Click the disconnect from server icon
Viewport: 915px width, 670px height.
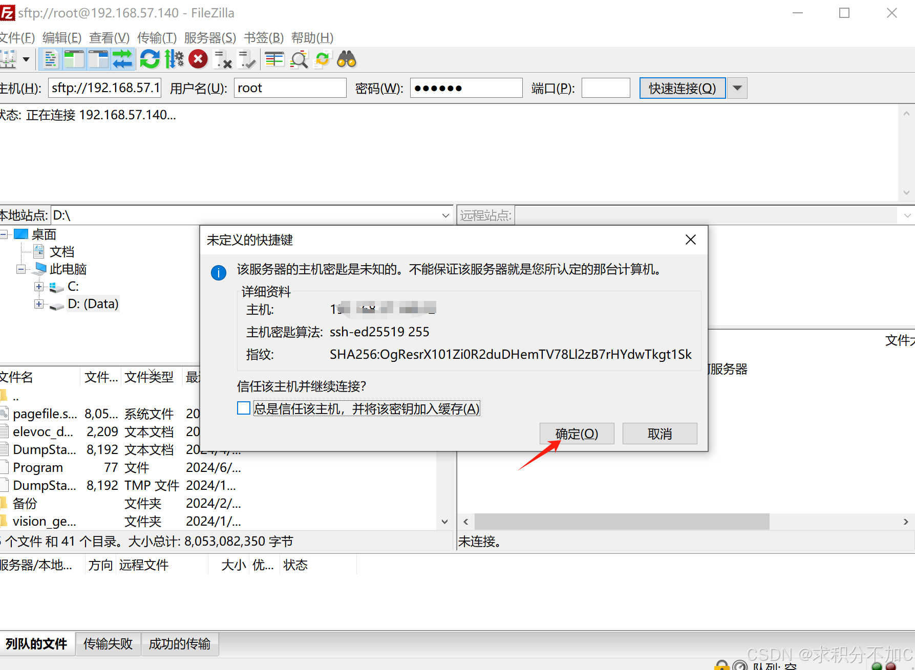pyautogui.click(x=223, y=59)
